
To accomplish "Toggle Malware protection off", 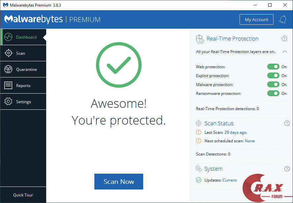I will tap(273, 85).
